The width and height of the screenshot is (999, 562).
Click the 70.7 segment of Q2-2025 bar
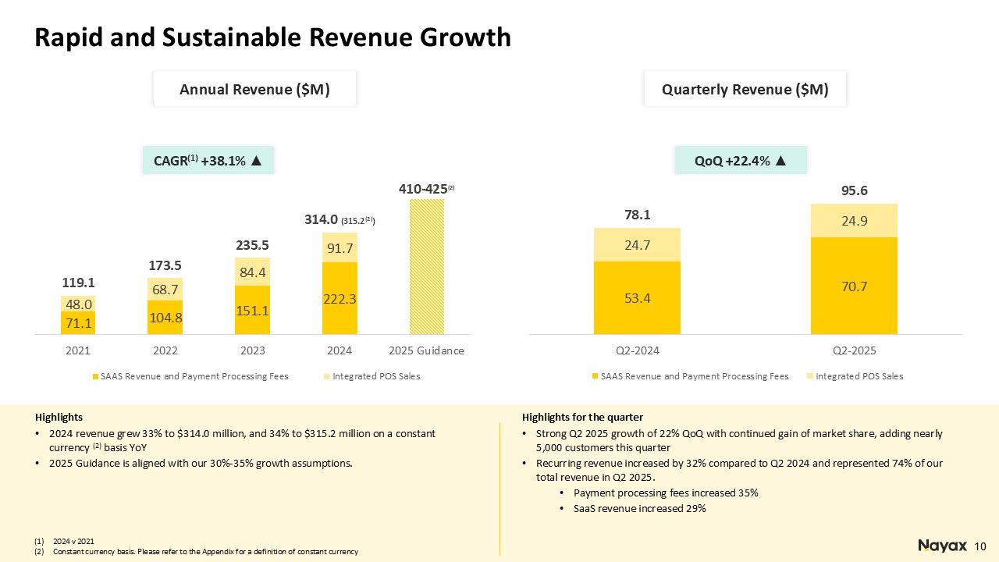(854, 286)
